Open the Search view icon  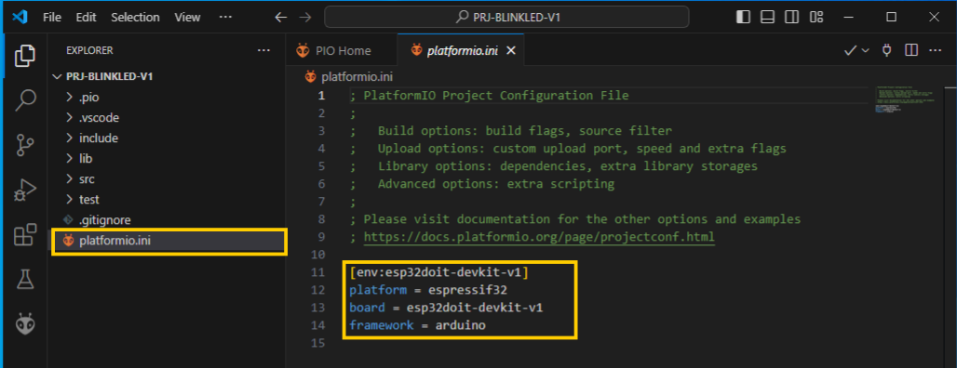point(25,100)
